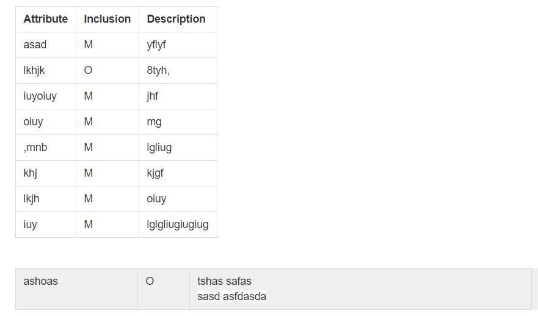Click the sasd asfdasda text
This screenshot has width=538, height=316.
coord(232,296)
